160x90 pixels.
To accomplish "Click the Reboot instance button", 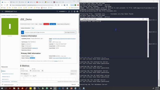I will coord(41,24).
